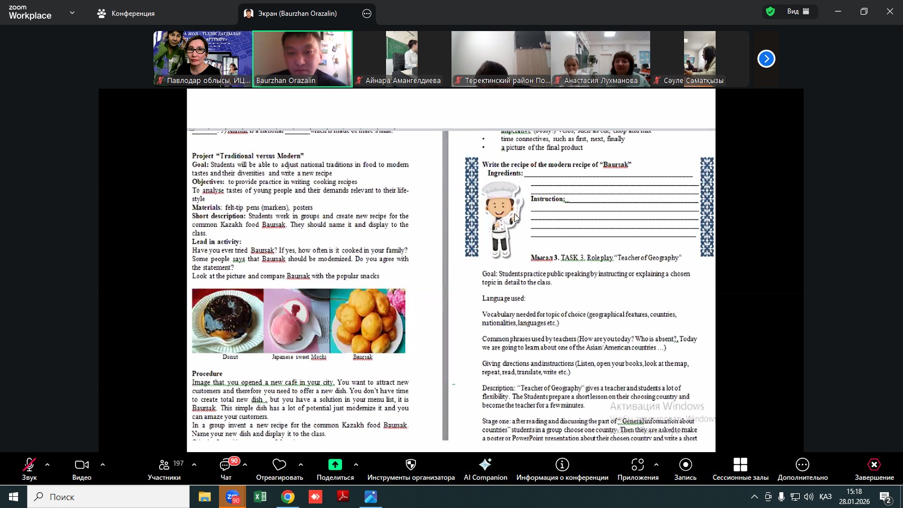Open Breakout rooms (Сессионные залы)
The image size is (903, 508).
740,465
